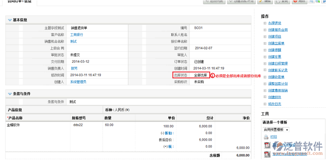The height and width of the screenshot is (160, 327).
Task: Open the 工商银行 customer link
Action: 76,35
